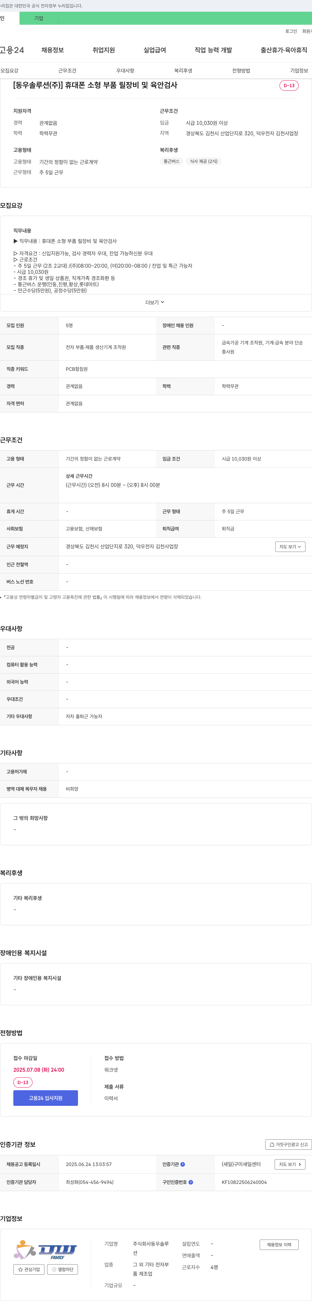The width and height of the screenshot is (312, 1301).
Task: Jump to 전형방법 section tab
Action: tap(241, 71)
